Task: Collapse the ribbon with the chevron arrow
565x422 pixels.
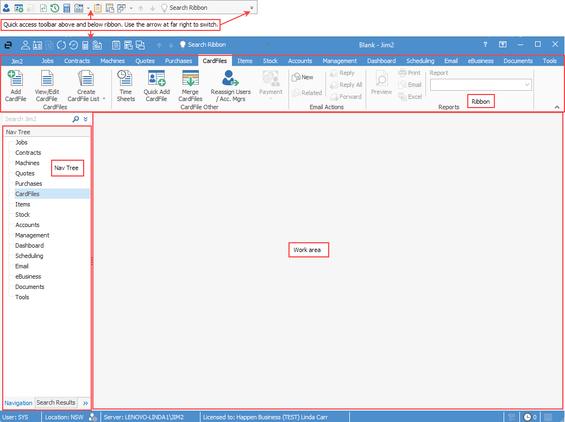Action: coord(557,107)
